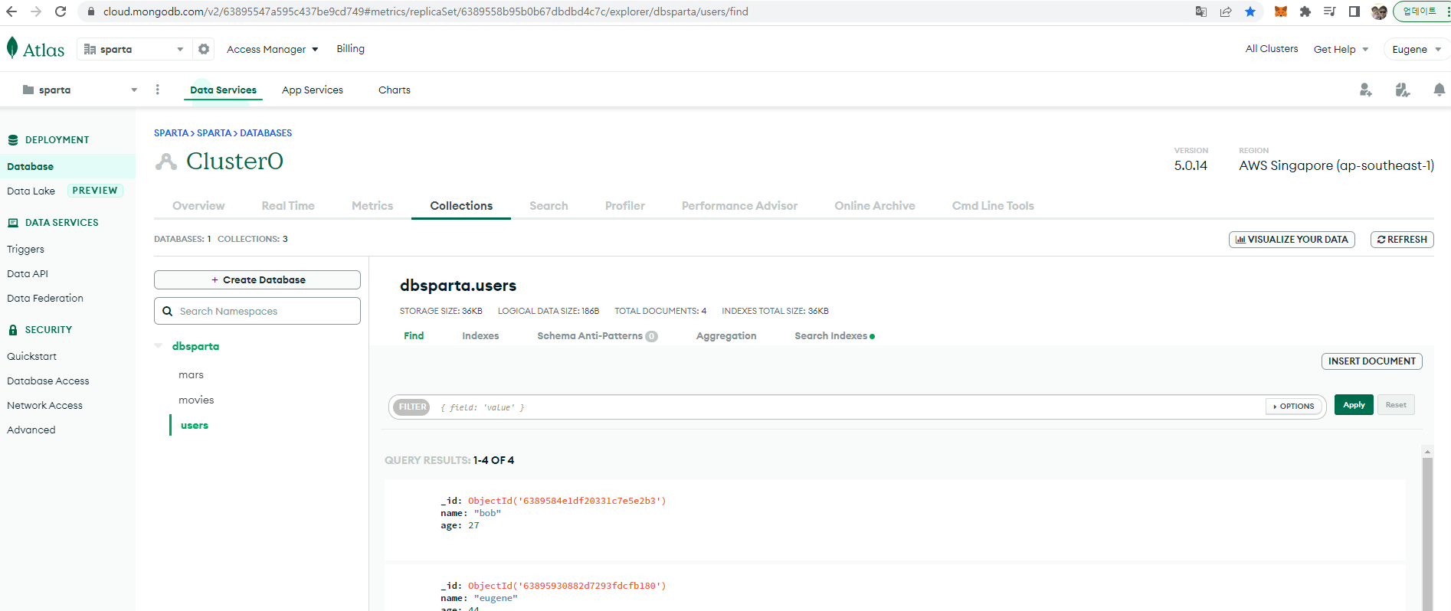Click the REFRESH button

tap(1402, 240)
